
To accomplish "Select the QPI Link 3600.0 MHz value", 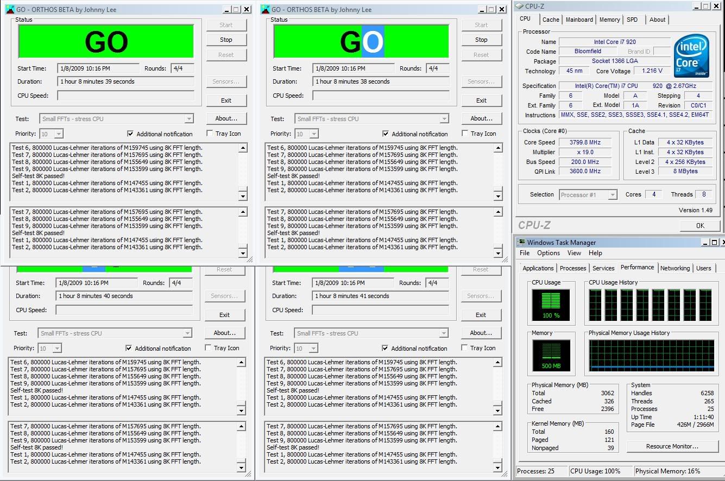I will 584,171.
